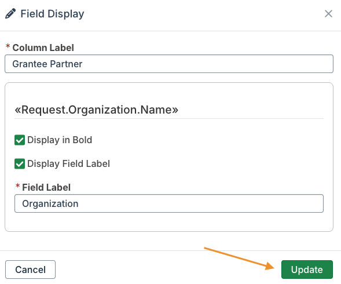Uncheck the Display Field Label checkbox
The image size is (341, 284).
tap(20, 164)
